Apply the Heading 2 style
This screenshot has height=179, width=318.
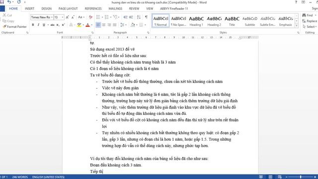(214, 21)
